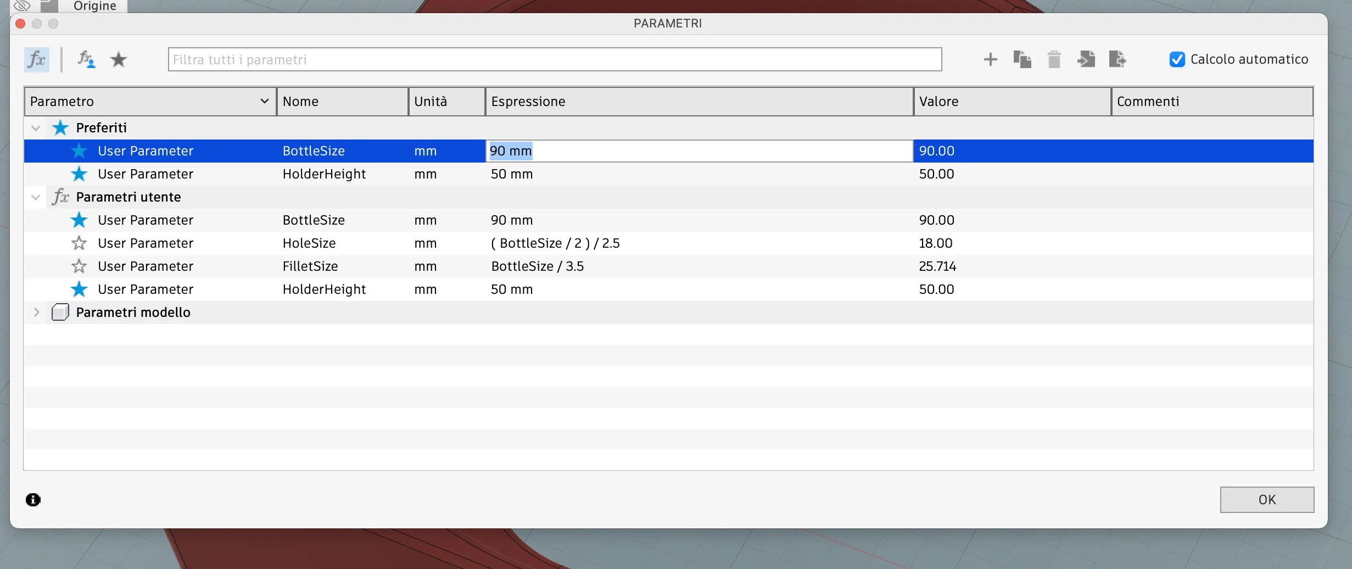This screenshot has height=569, width=1352.
Task: Click the FilletSize name cell
Action: 310,266
